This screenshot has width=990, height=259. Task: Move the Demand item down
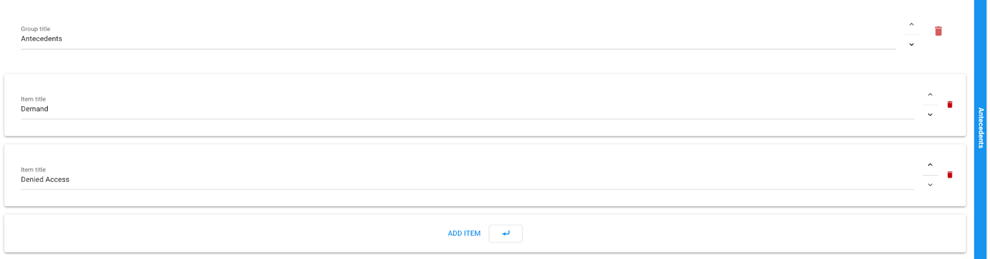[x=930, y=115]
